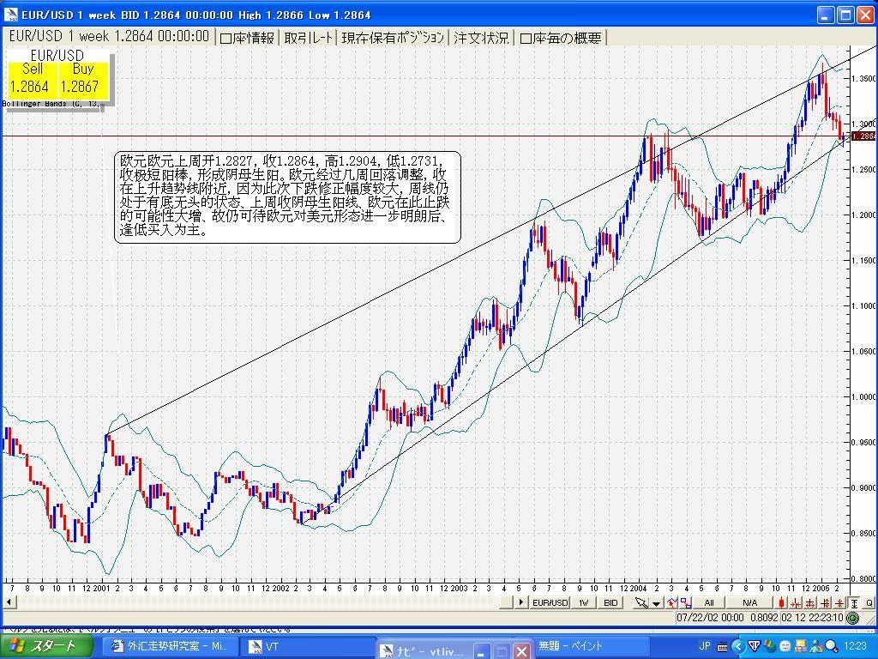
Task: Click the red candlestick chart type icon
Action: [x=781, y=602]
